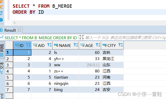Click the CITY cell '江西' in the ningqin row
The width and height of the screenshot is (166, 99).
click(x=112, y=84)
